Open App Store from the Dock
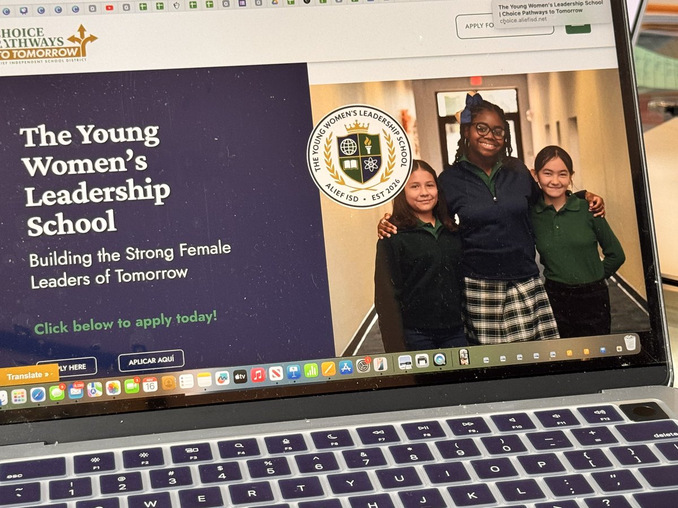This screenshot has width=678, height=508. 346,367
